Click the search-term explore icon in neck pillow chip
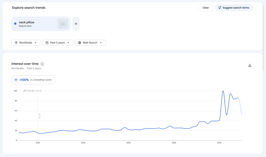Viewport: 266px width, 157px height. 63,24
